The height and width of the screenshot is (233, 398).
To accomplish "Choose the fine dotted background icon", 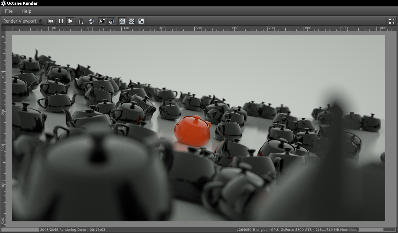I will coord(122,21).
